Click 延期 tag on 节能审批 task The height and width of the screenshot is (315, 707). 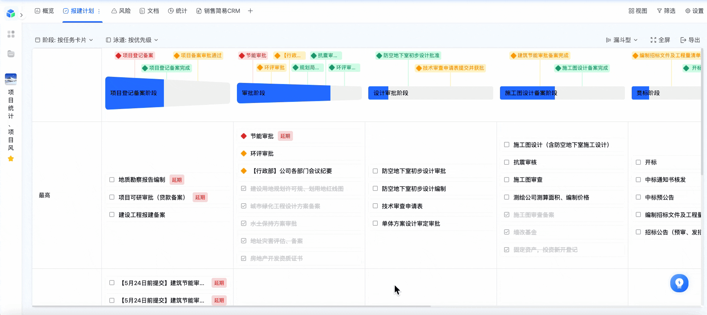[x=285, y=136]
